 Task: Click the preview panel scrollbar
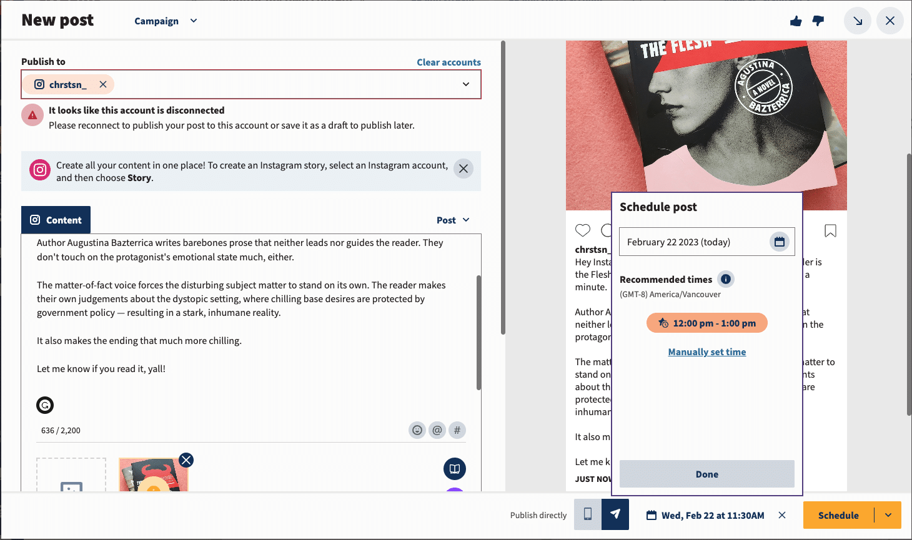[909, 284]
